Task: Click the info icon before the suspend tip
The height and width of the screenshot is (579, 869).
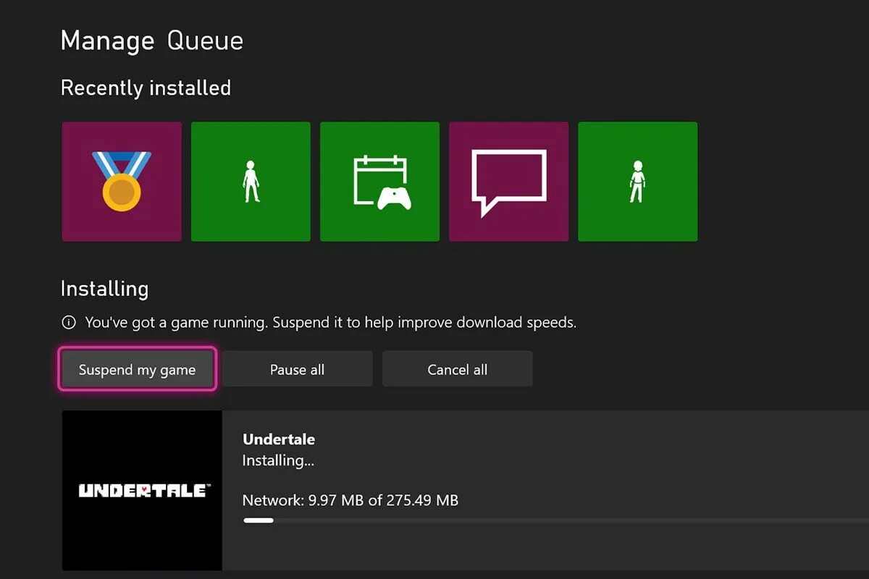Action: 69,322
